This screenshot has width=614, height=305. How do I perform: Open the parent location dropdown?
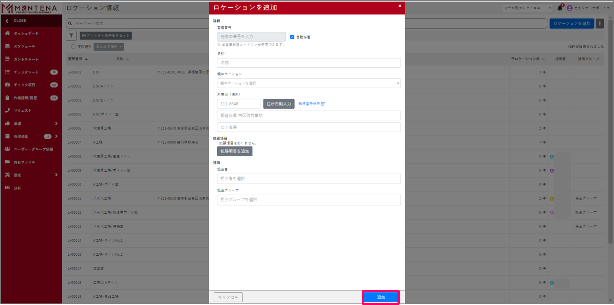pos(308,83)
